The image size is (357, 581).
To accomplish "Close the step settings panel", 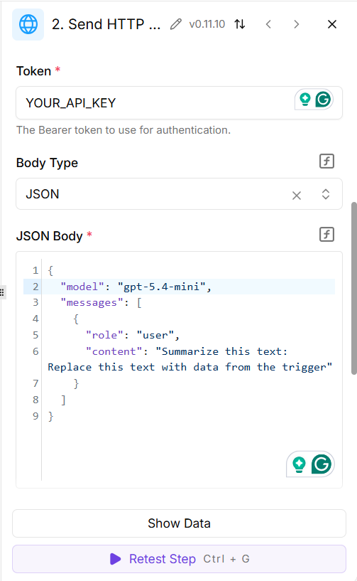I will point(332,24).
